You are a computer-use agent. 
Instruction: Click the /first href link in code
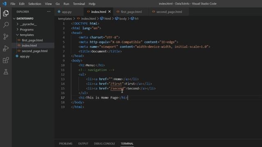pos(116,84)
